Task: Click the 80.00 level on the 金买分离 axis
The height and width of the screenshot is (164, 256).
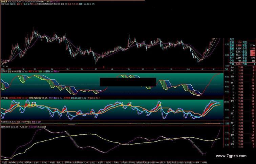Action: (227, 77)
